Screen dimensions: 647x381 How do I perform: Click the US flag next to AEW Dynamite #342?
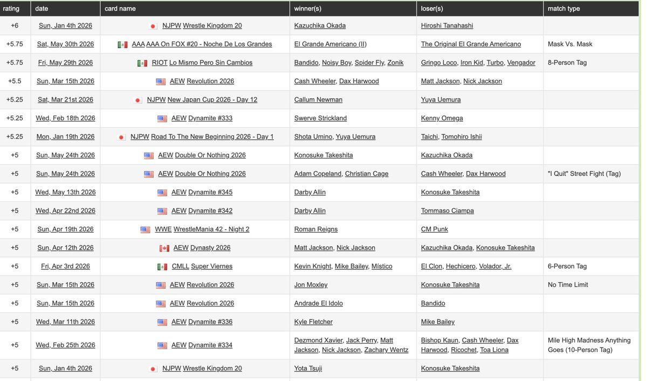tap(162, 211)
